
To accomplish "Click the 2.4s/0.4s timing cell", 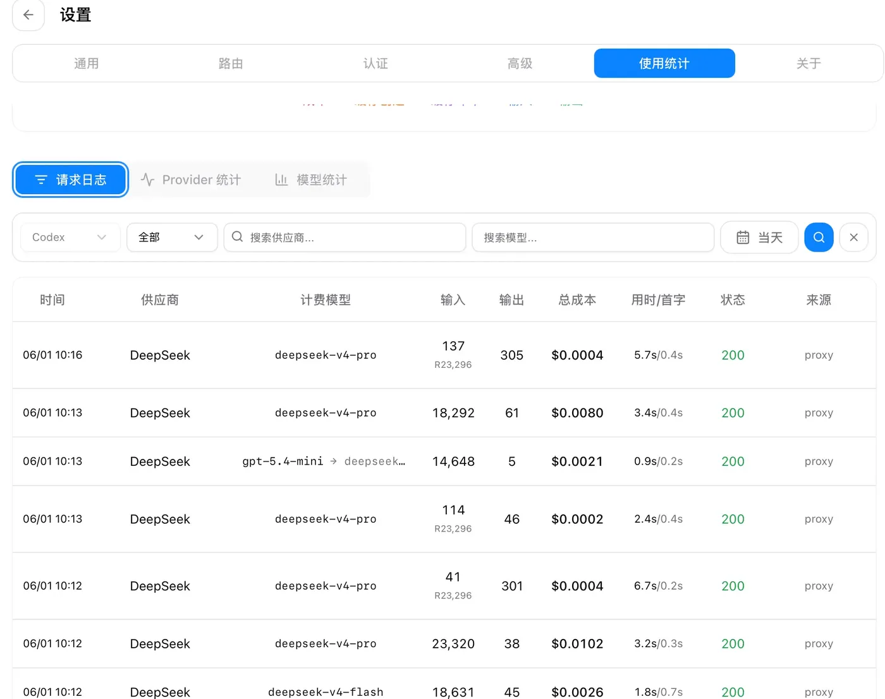I will [659, 519].
